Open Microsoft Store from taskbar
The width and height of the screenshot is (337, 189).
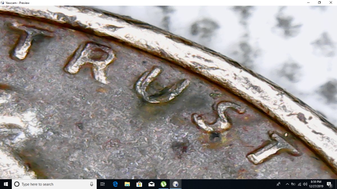pos(139,184)
